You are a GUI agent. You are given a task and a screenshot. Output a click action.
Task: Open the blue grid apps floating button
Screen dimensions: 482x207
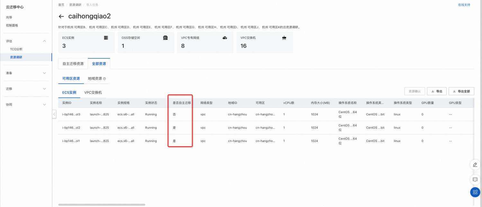[x=475, y=192]
